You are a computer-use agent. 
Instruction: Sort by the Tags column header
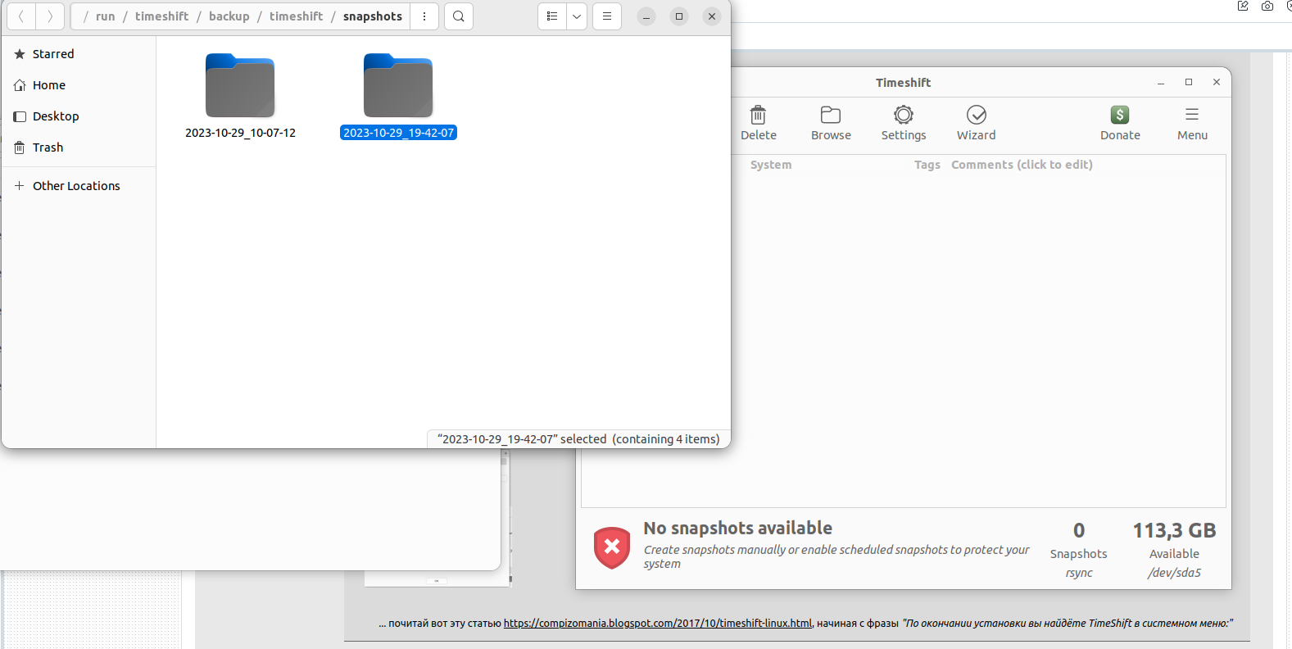[x=927, y=165]
